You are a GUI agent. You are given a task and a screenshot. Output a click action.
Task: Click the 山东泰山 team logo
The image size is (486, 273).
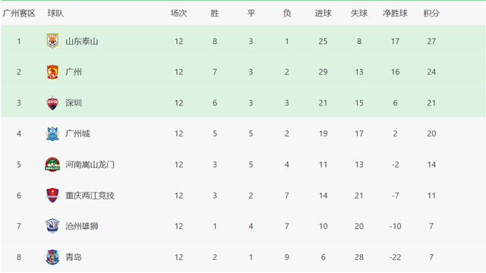[x=52, y=41]
